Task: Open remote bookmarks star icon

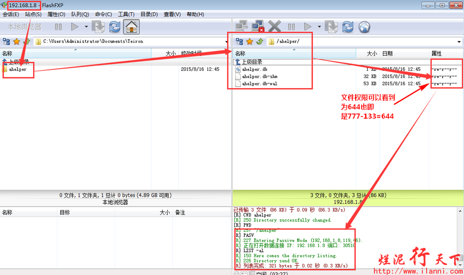Action: click(250, 42)
